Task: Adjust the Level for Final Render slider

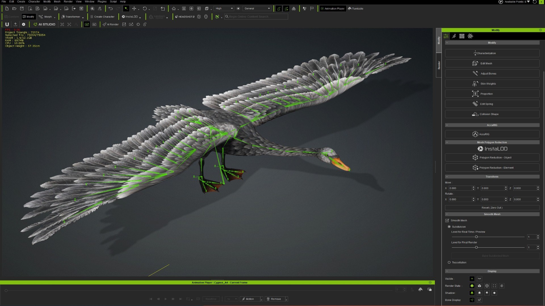Action: (476, 247)
